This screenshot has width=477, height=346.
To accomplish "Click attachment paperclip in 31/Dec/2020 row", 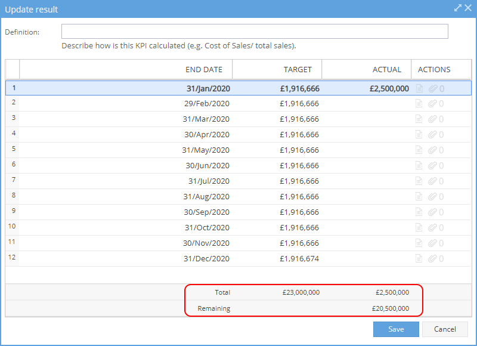I will coord(433,259).
